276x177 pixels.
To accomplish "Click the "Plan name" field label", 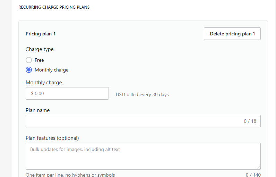I will [37, 110].
